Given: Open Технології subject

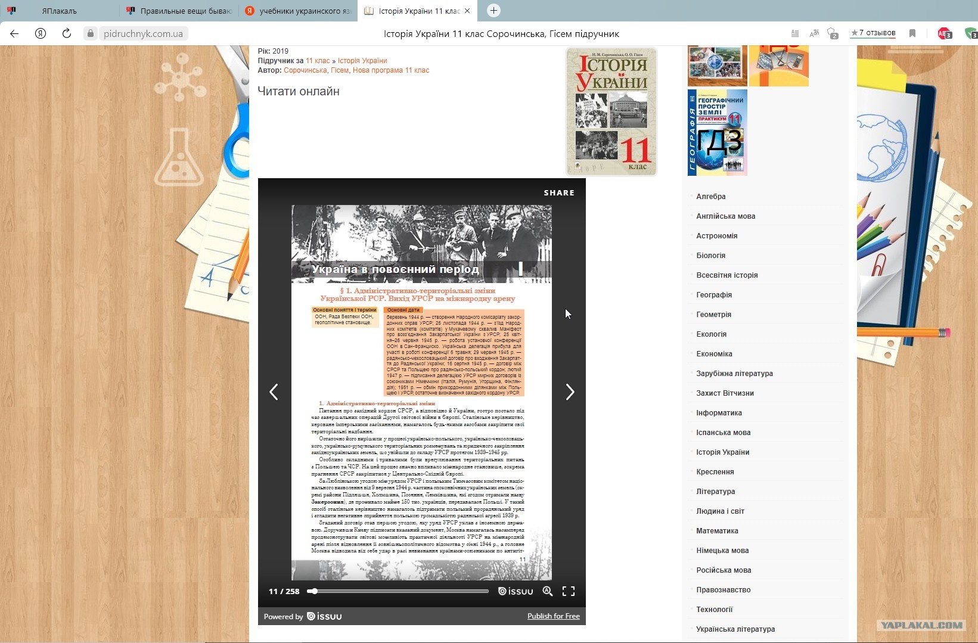Looking at the screenshot, I should (x=714, y=610).
